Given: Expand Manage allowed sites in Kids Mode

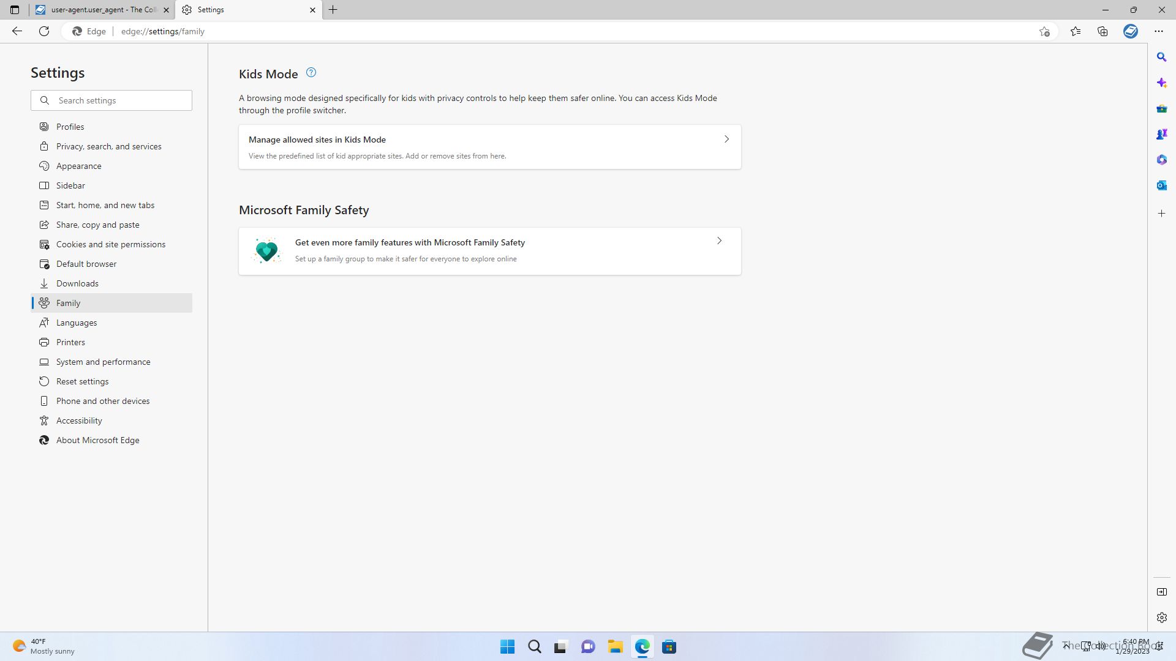Looking at the screenshot, I should tap(490, 147).
